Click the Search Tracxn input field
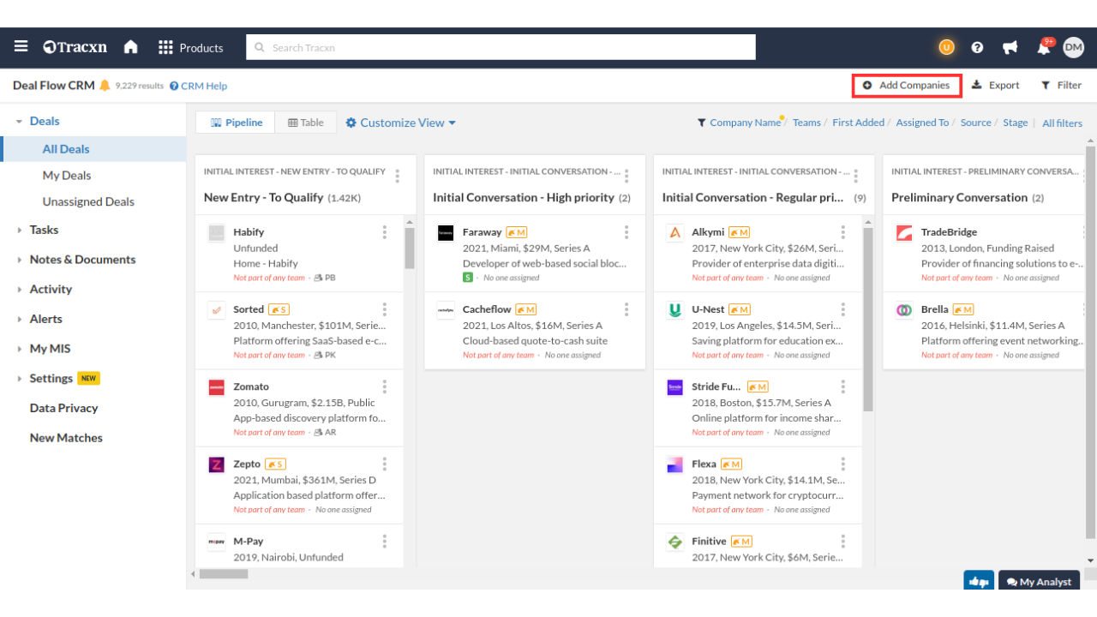The width and height of the screenshot is (1097, 617). pyautogui.click(x=501, y=48)
